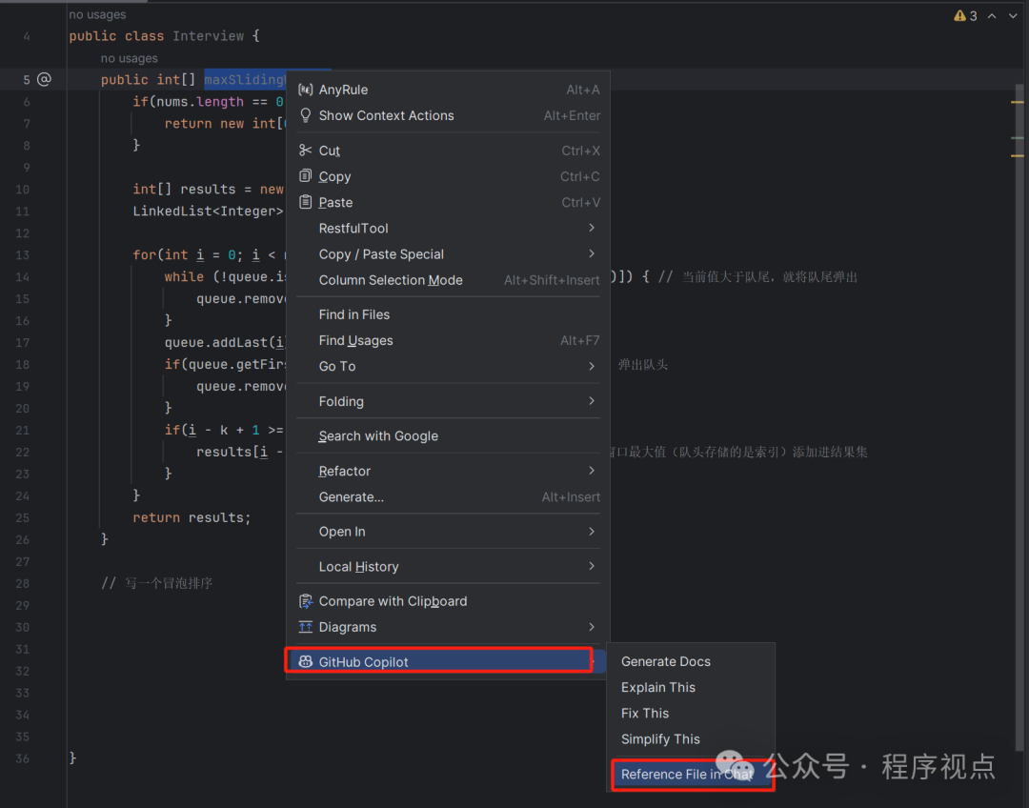Click the 'no usages' hint above class Interview

97,14
